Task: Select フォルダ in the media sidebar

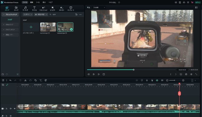Action: coord(10,19)
